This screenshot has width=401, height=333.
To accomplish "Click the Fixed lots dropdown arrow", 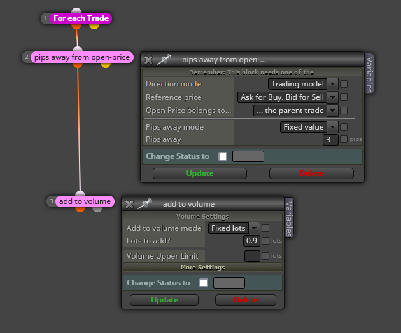I will pos(254,228).
